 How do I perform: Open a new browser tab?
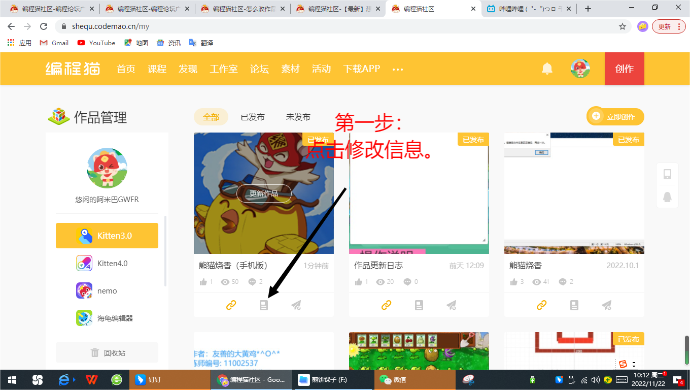click(x=588, y=9)
